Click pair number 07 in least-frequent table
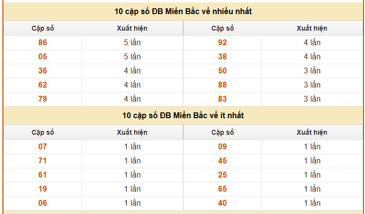The height and width of the screenshot is (214, 365). tap(43, 146)
